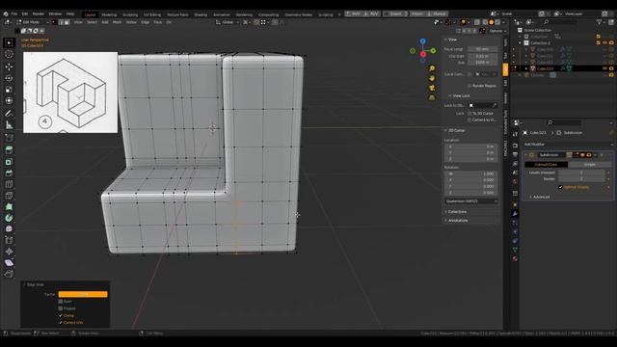The height and width of the screenshot is (347, 617).
Task: Select the Edge Slide tool
Action: (9, 240)
